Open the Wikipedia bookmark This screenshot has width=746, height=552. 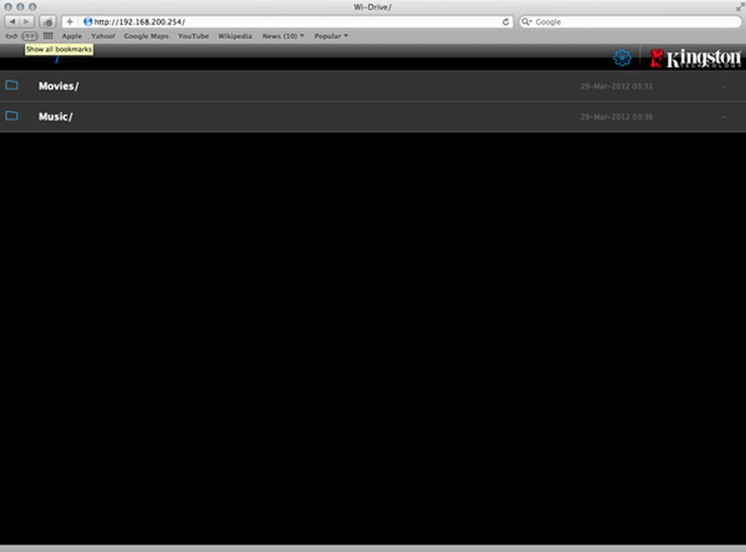pos(235,36)
